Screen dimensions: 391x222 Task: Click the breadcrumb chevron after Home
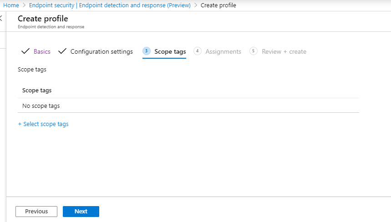[x=24, y=5]
